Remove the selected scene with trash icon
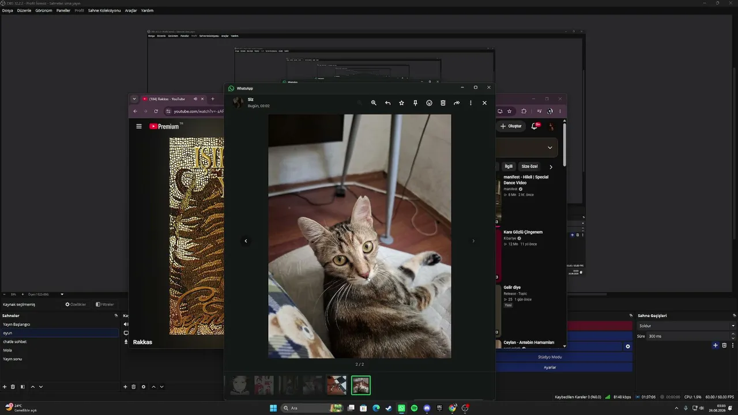 click(13, 387)
